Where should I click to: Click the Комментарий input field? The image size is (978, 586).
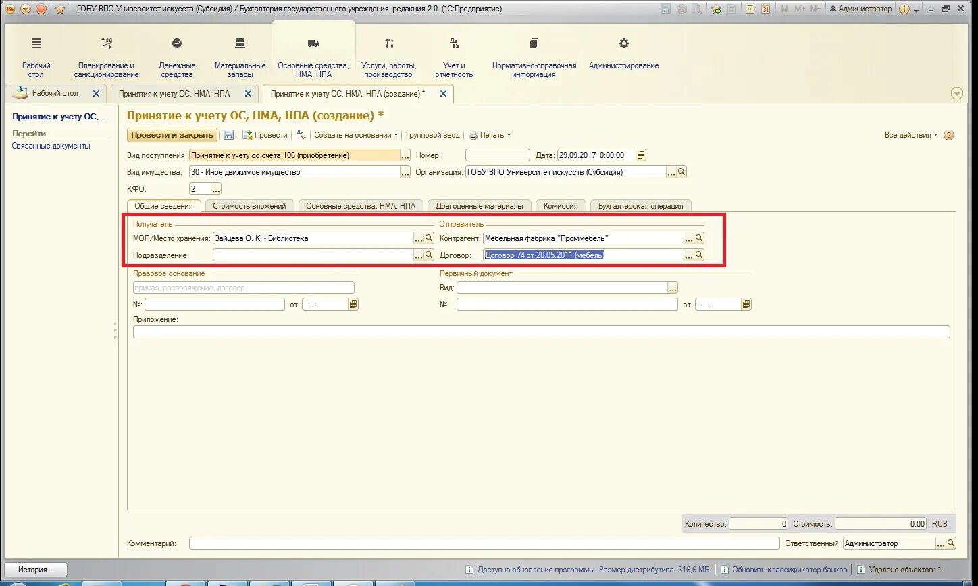click(x=484, y=543)
